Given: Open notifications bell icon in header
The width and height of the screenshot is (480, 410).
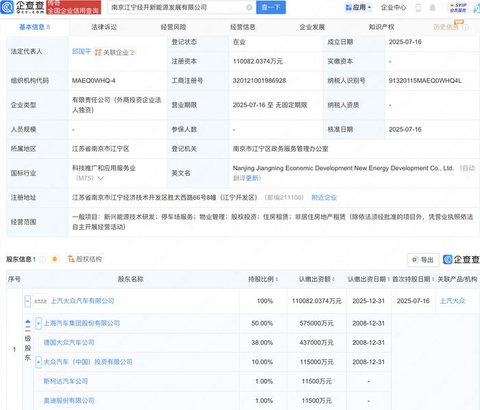Looking at the screenshot, I should pos(432,8).
